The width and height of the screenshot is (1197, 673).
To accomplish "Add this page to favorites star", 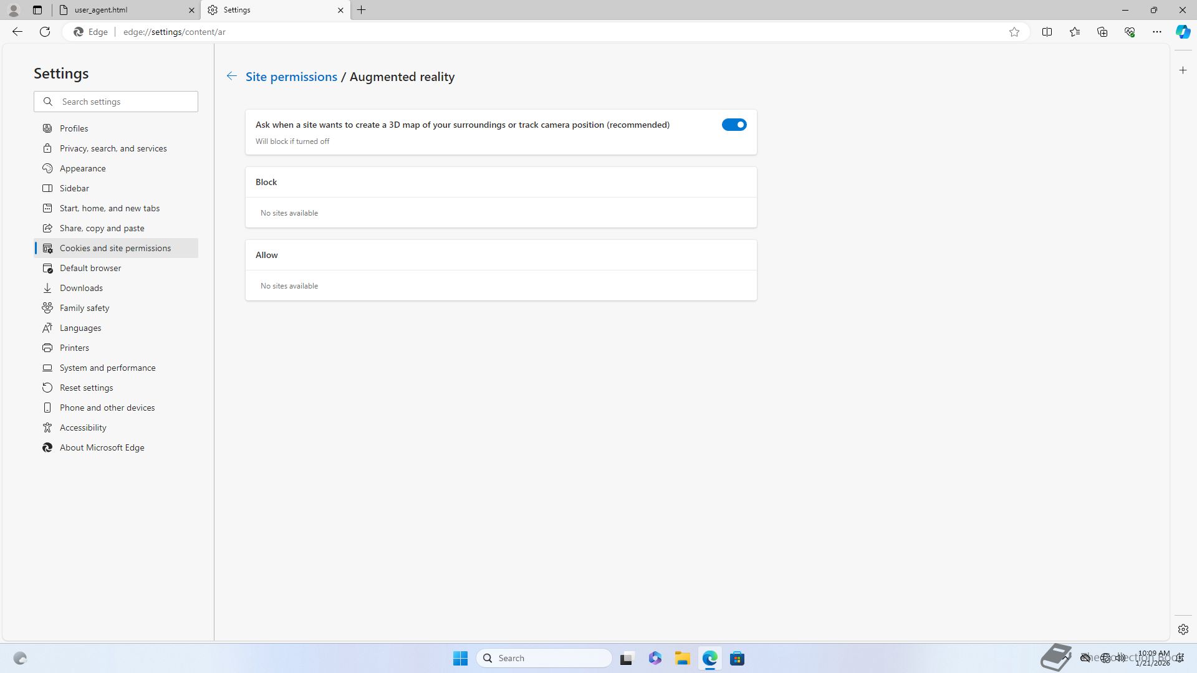I will 1014,32.
